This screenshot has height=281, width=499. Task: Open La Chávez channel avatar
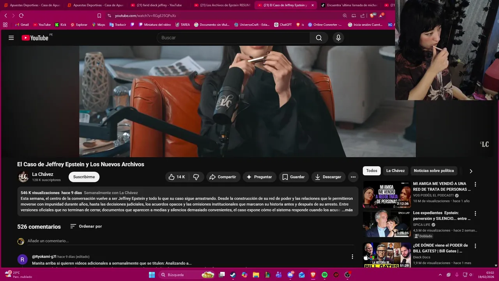tap(23, 177)
